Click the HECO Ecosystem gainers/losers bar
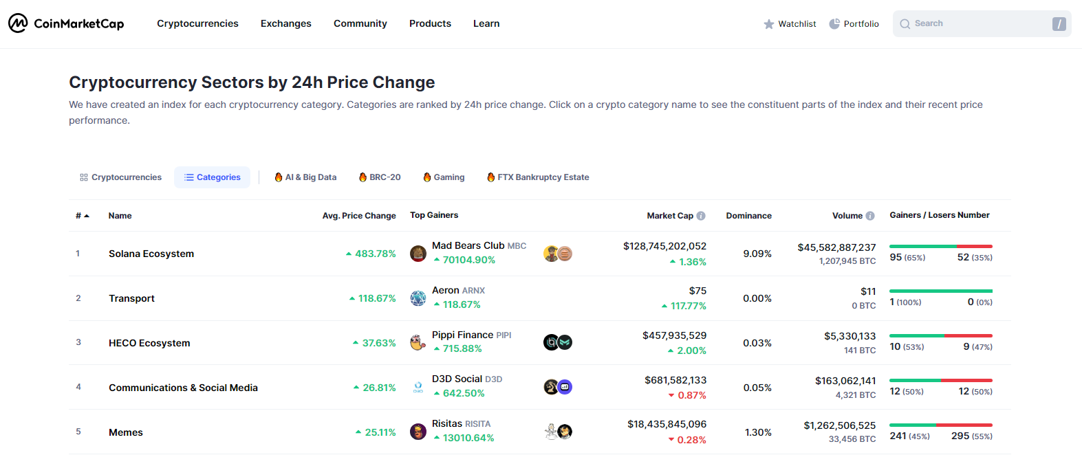 coord(941,335)
